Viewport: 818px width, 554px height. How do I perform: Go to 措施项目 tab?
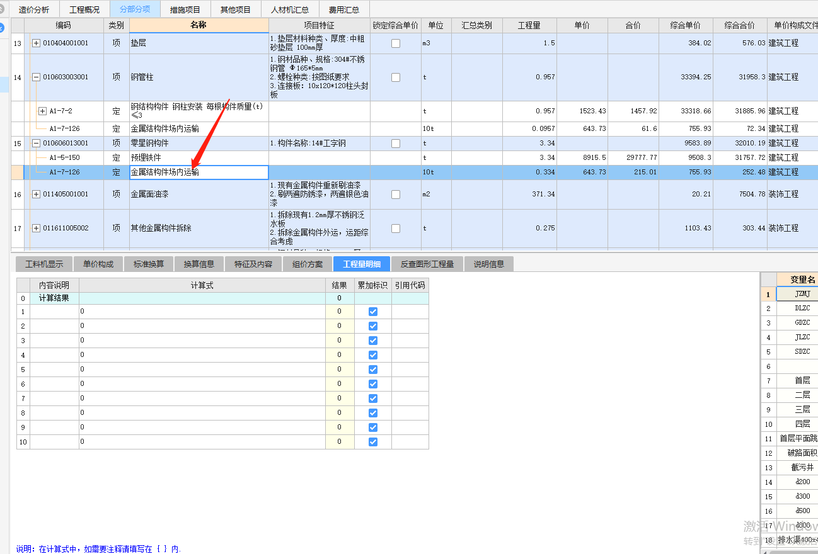click(x=185, y=9)
